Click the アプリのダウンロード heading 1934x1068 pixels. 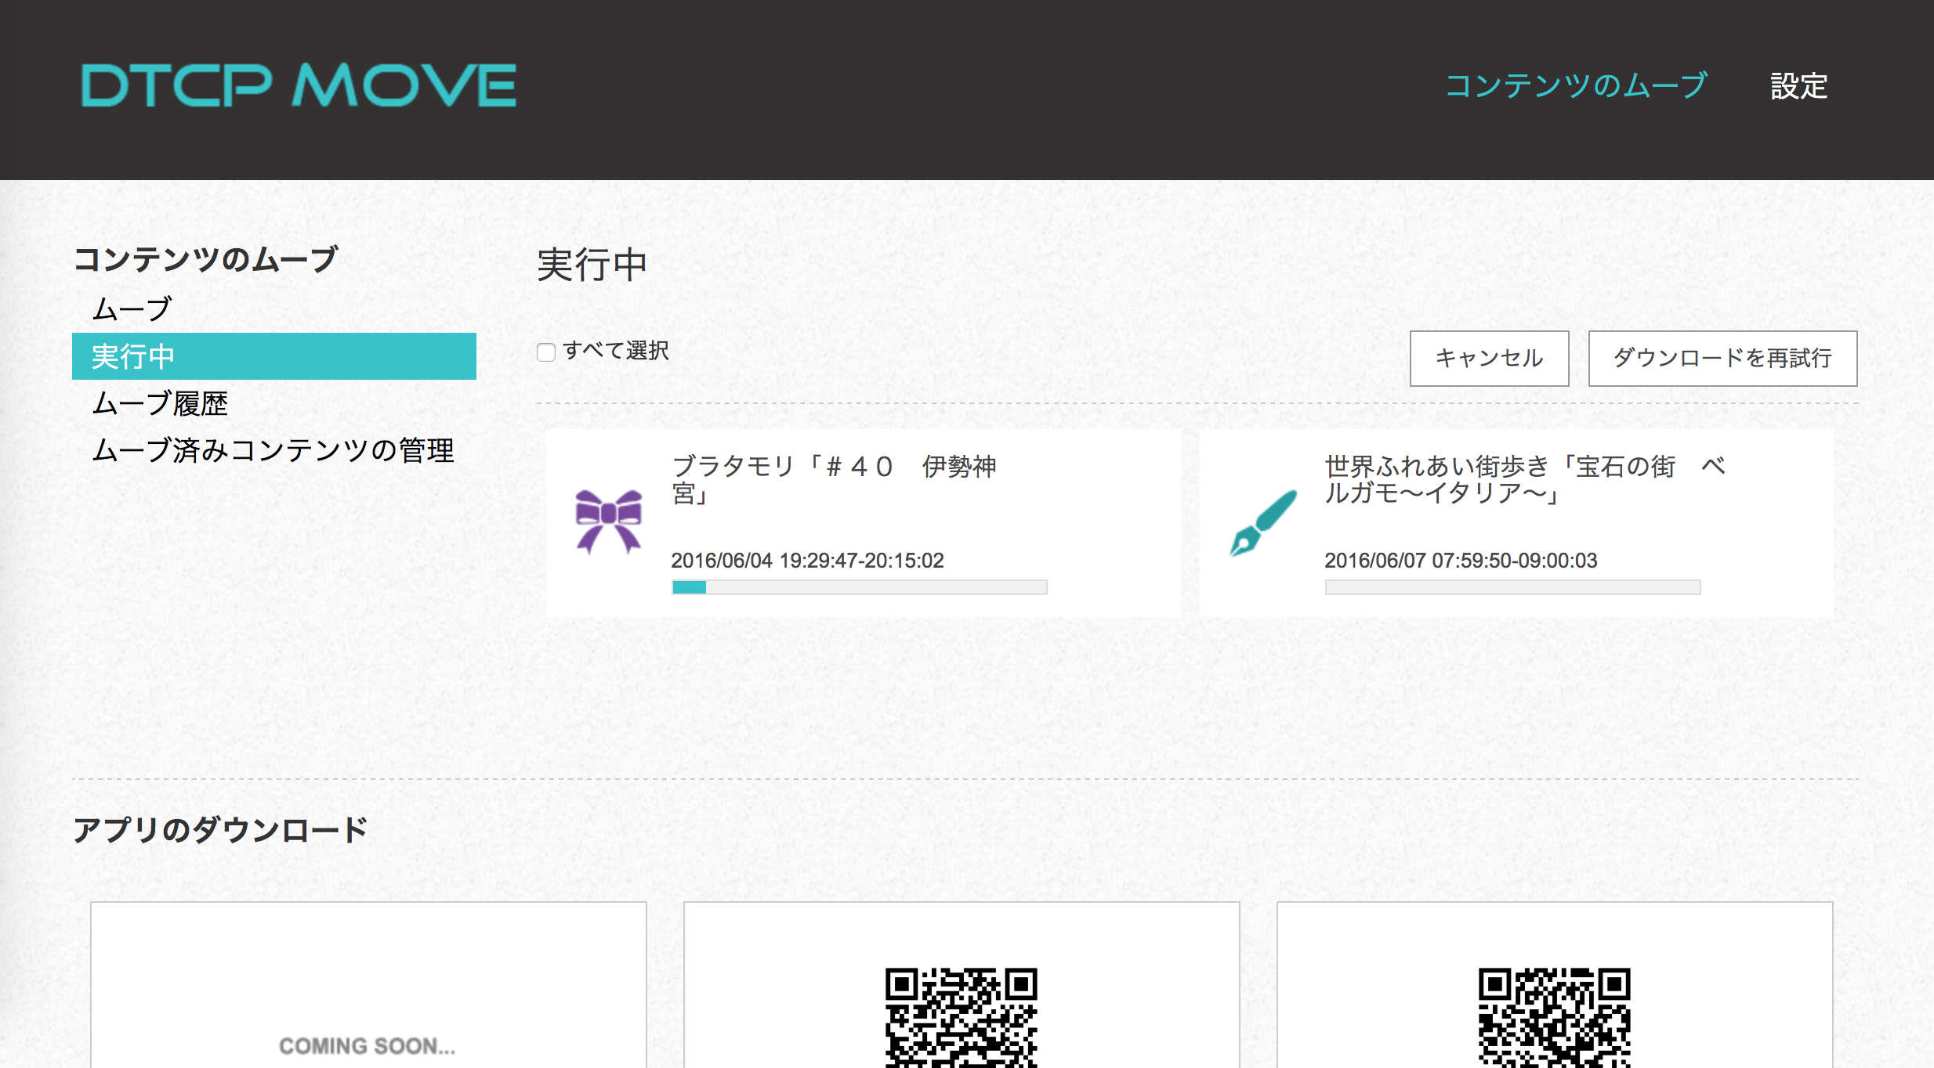220,830
